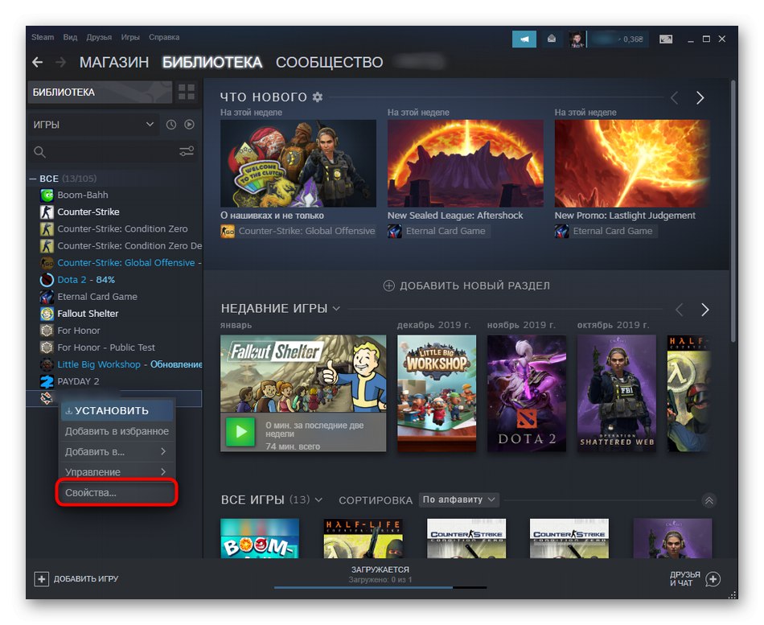764x625 pixels.
Task: Choose 'Добавить в избранное' menu entry
Action: point(117,431)
